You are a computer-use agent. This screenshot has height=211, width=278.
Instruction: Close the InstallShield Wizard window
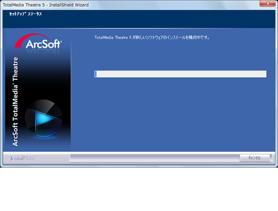click(267, 3)
